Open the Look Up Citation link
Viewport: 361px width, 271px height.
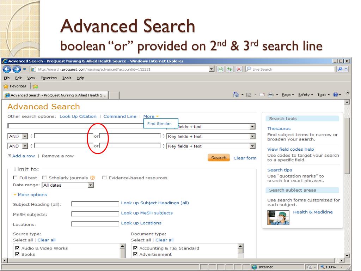coord(78,116)
